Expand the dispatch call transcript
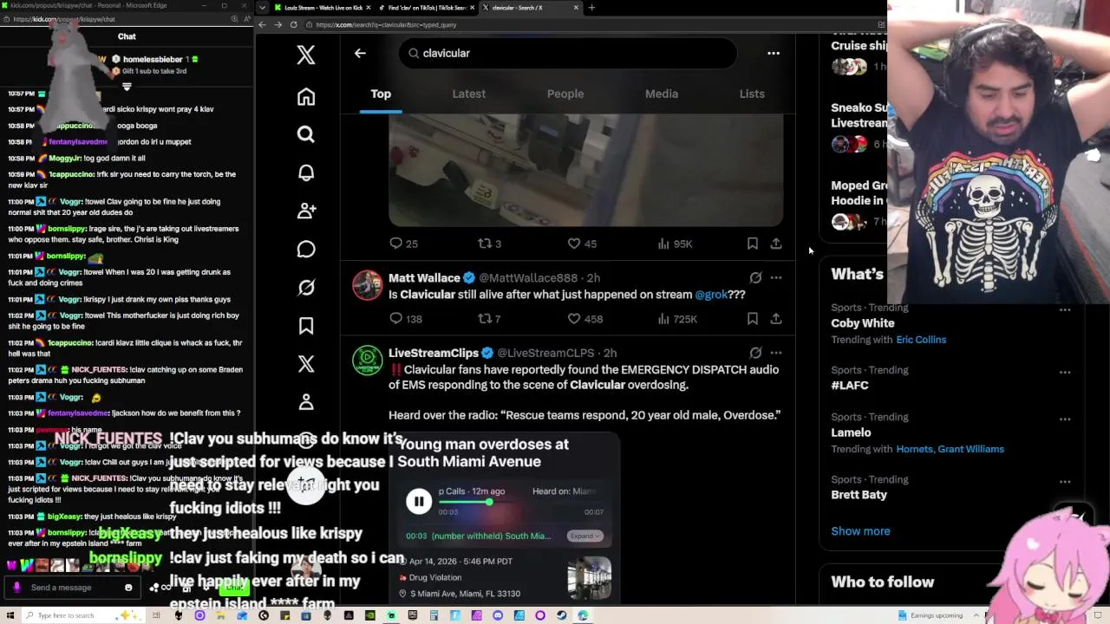The width and height of the screenshot is (1110, 624). (x=584, y=536)
